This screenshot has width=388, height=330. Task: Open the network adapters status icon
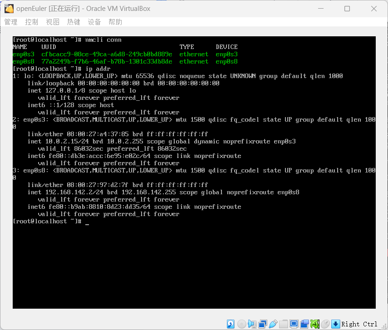(263, 324)
